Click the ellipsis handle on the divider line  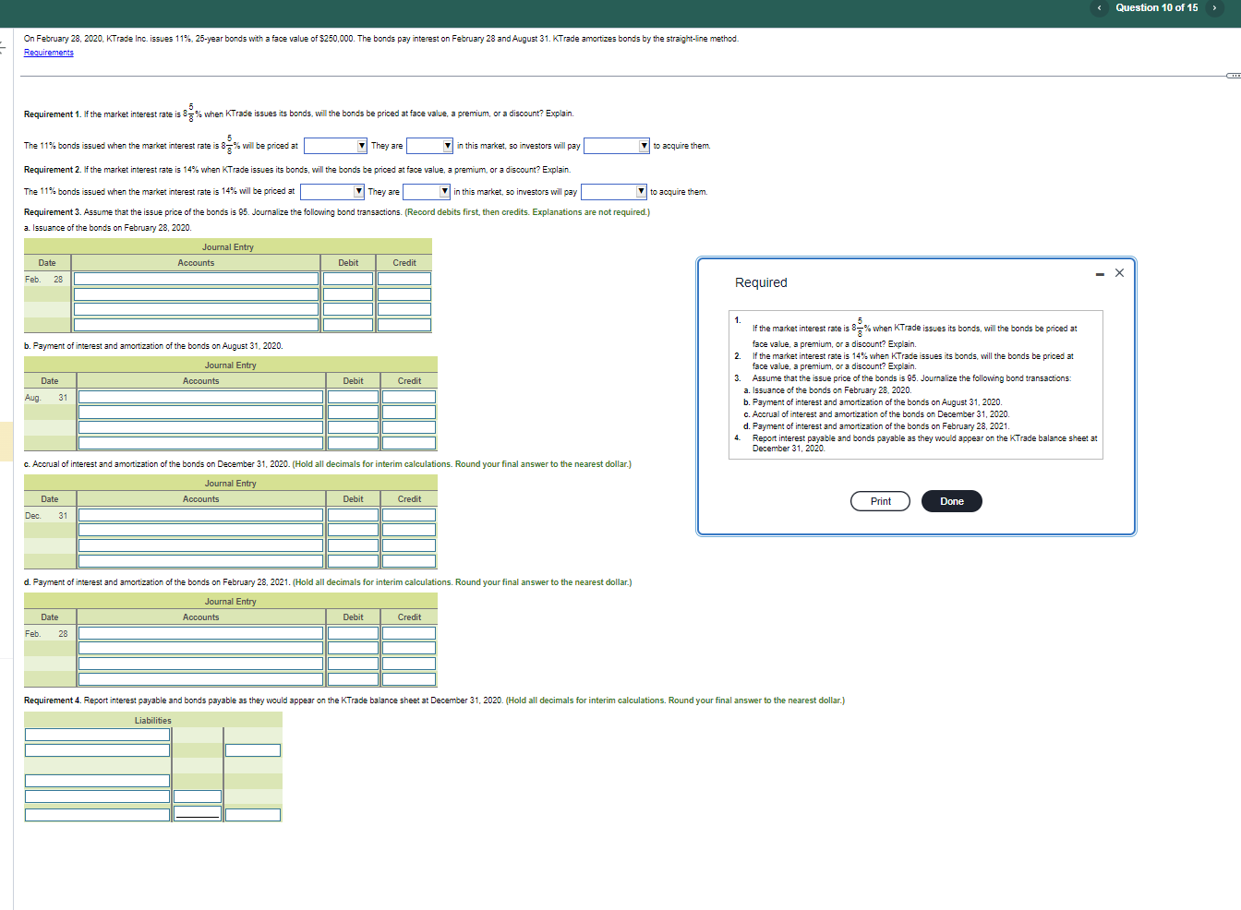point(1233,76)
